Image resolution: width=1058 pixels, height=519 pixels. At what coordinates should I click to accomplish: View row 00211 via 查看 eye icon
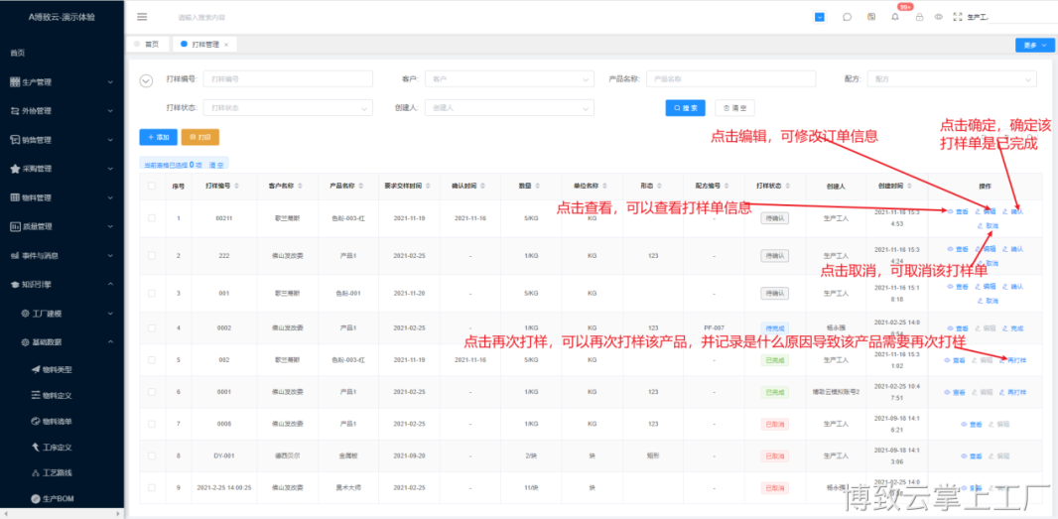958,211
